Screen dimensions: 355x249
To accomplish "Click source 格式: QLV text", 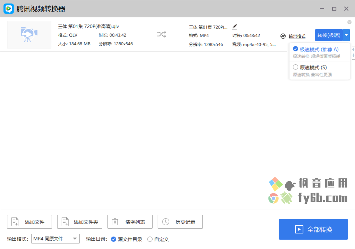I will pyautogui.click(x=68, y=35).
